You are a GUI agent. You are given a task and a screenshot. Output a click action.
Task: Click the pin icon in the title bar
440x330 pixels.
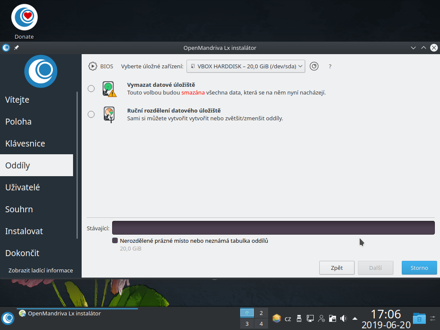16,48
